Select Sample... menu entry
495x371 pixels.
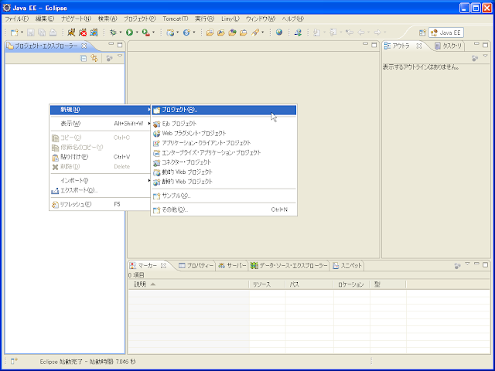pos(224,196)
